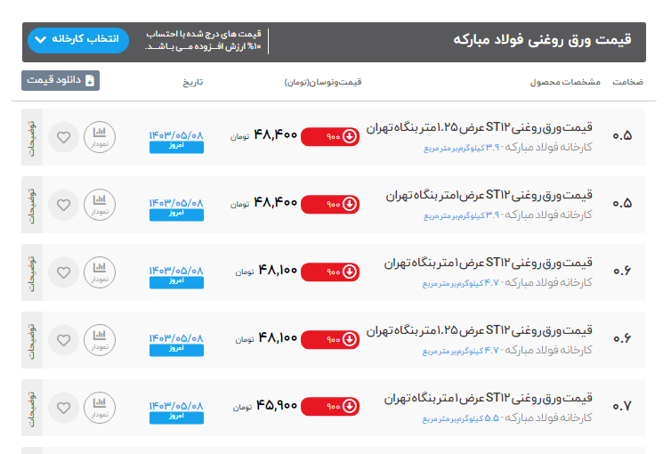Click red 900 price-drop badge in first 48,400 row
The image size is (671, 454).
point(330,136)
